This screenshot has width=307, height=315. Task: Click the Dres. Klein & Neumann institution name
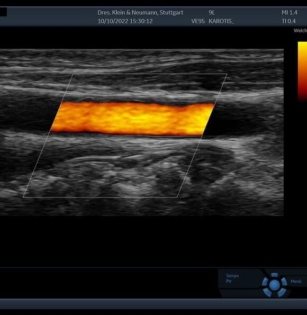click(140, 13)
